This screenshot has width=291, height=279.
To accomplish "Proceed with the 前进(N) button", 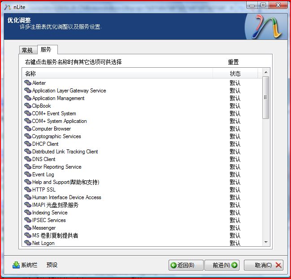I will pyautogui.click(x=222, y=265).
